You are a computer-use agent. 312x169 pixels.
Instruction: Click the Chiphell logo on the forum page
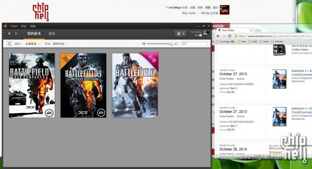[x=41, y=12]
